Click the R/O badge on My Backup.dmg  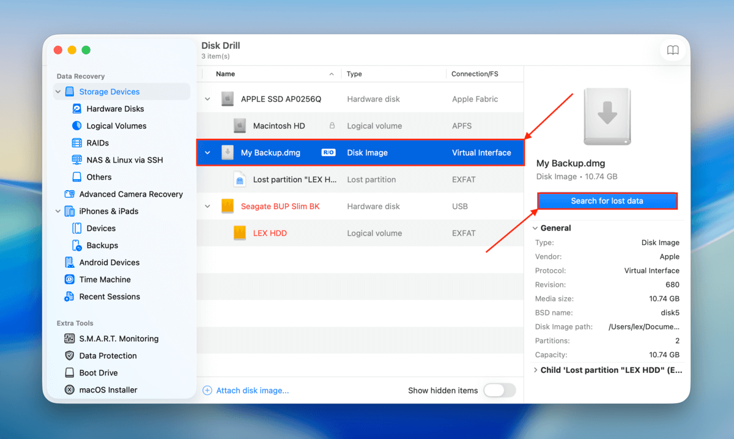click(x=328, y=152)
